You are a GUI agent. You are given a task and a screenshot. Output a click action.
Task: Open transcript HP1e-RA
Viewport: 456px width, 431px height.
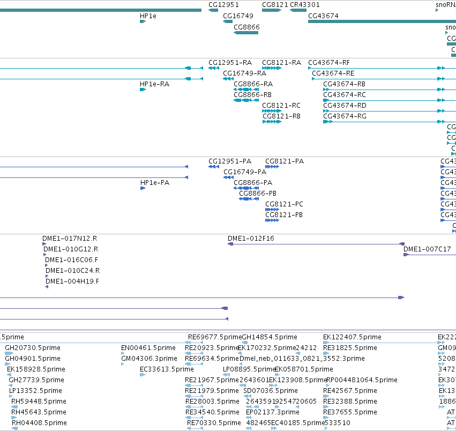(154, 84)
